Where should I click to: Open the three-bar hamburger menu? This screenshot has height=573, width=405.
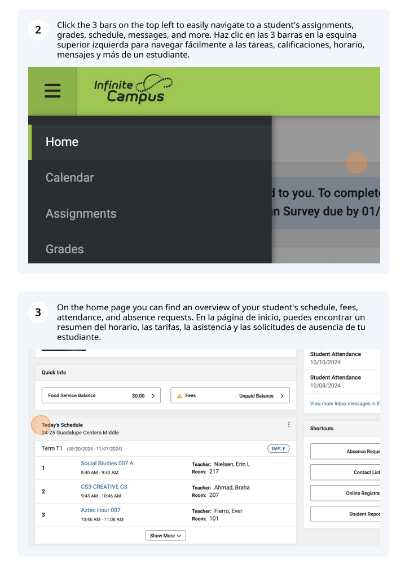tap(52, 91)
